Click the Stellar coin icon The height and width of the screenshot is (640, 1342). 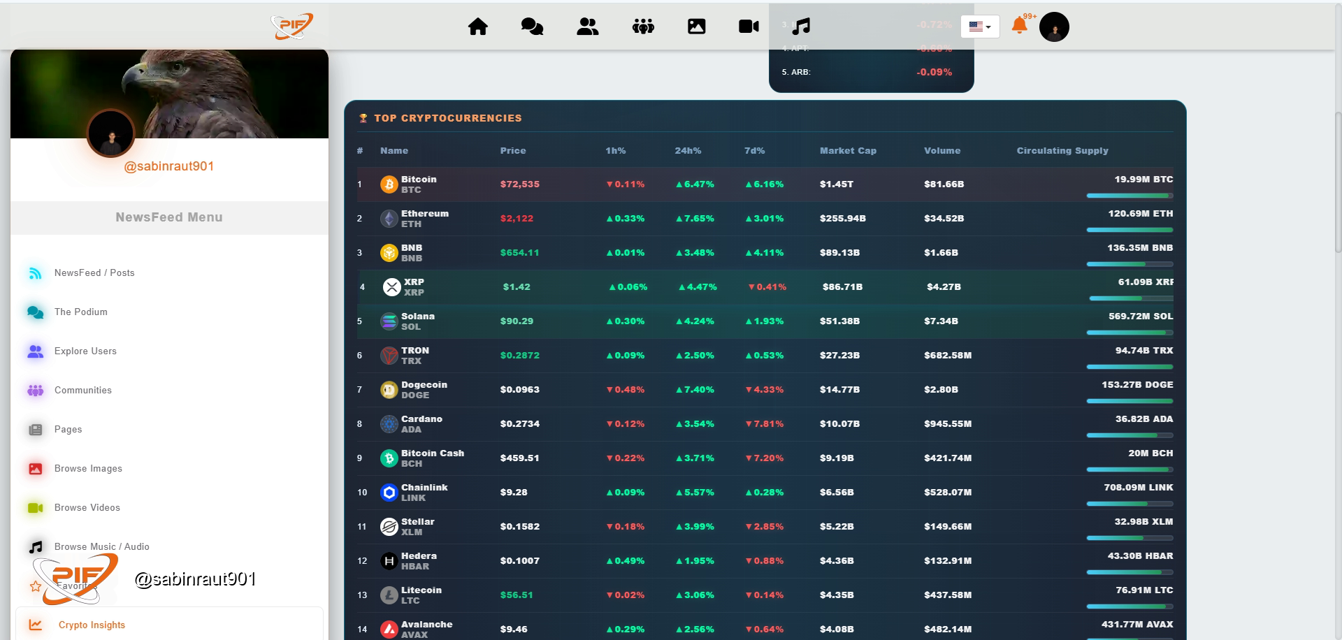[389, 527]
